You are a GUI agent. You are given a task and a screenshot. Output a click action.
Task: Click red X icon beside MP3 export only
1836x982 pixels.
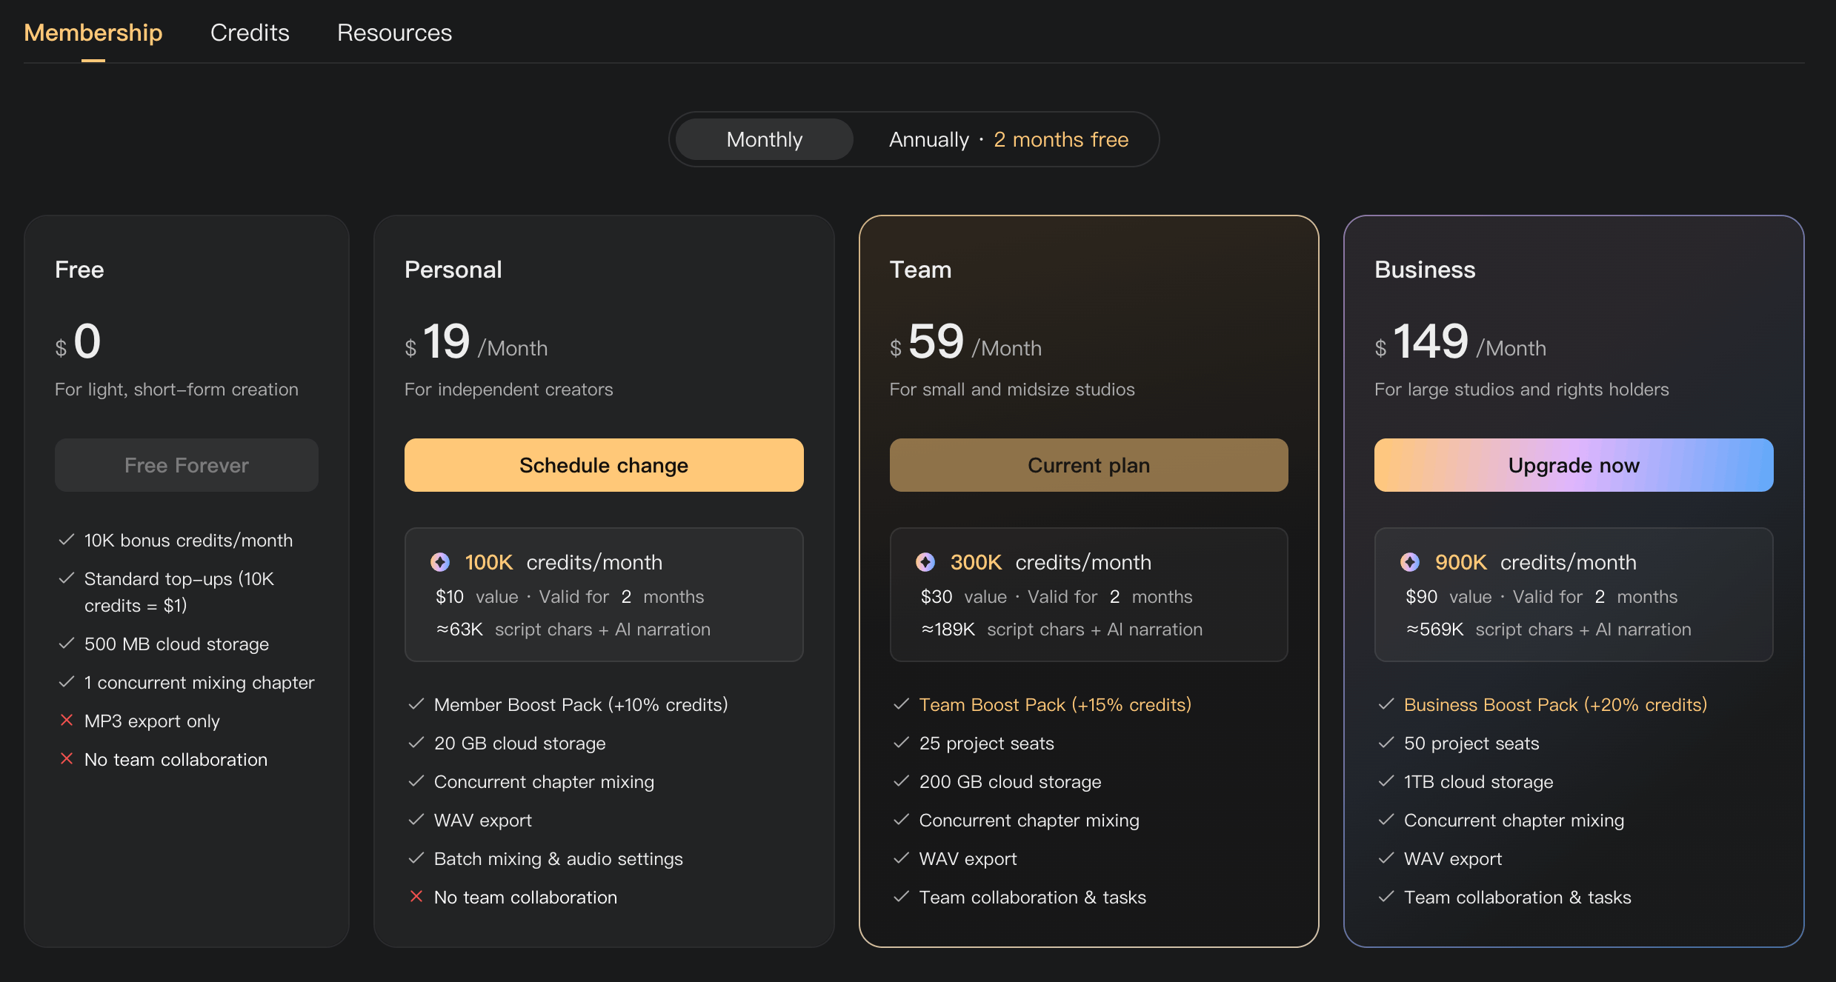[x=67, y=720]
